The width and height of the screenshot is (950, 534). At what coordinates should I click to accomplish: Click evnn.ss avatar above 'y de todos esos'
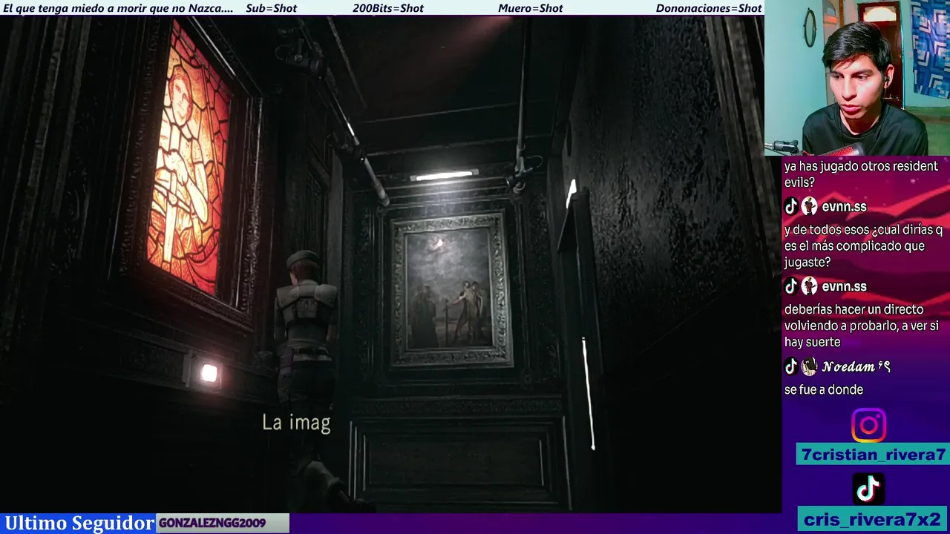(x=809, y=206)
